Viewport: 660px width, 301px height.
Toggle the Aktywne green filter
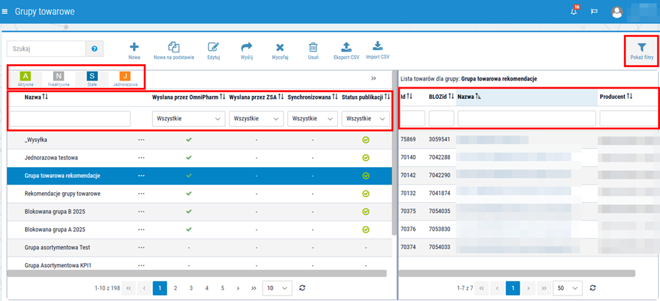coord(26,78)
